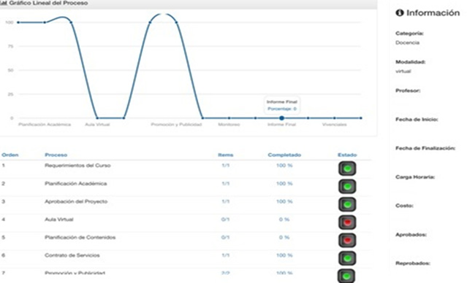Click chart icon beside Gráfico Lineal del Proceso
This screenshot has height=283, width=467.
tap(4, 3)
